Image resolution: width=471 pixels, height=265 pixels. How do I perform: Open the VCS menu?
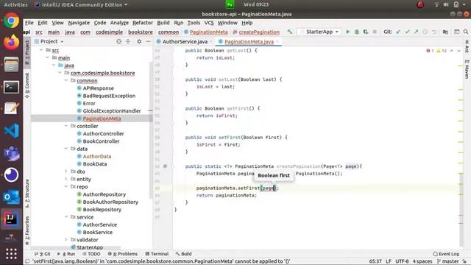[209, 23]
